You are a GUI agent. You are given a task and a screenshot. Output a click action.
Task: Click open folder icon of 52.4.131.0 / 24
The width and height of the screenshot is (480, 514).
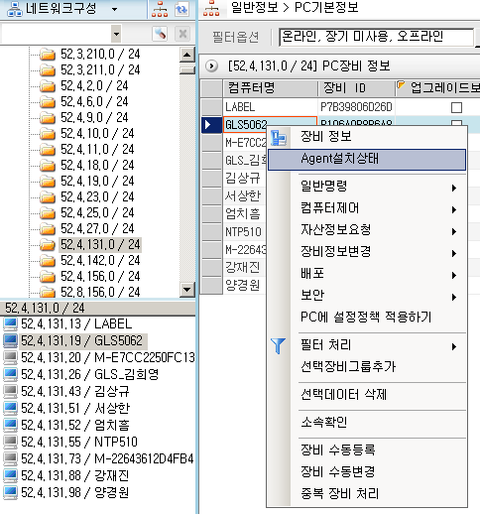pos(48,245)
